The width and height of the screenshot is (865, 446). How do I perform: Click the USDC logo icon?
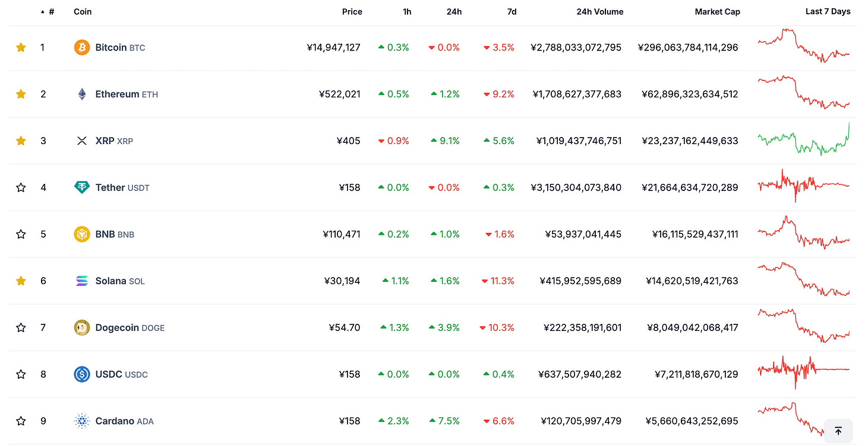(x=82, y=374)
